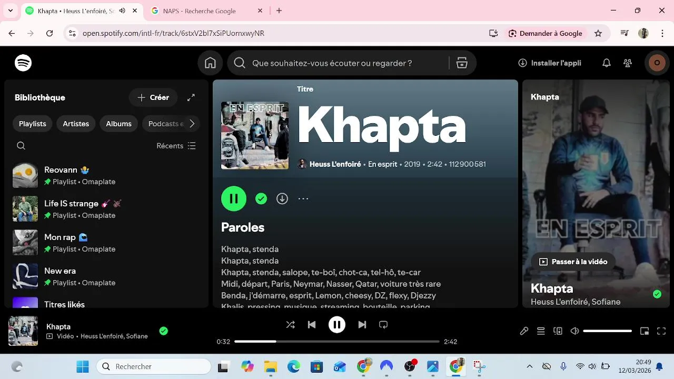Enter full screen mode
The width and height of the screenshot is (674, 379).
pyautogui.click(x=661, y=331)
